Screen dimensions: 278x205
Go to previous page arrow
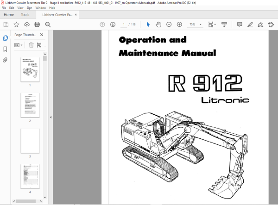(102, 25)
